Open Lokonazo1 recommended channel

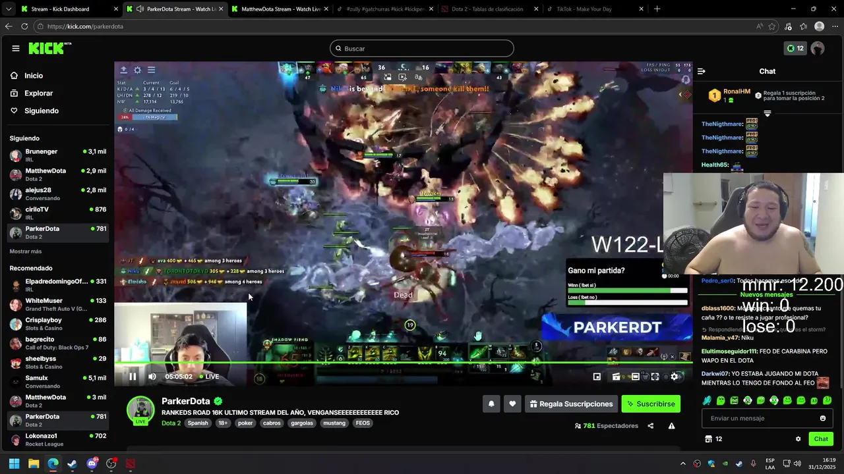point(58,439)
